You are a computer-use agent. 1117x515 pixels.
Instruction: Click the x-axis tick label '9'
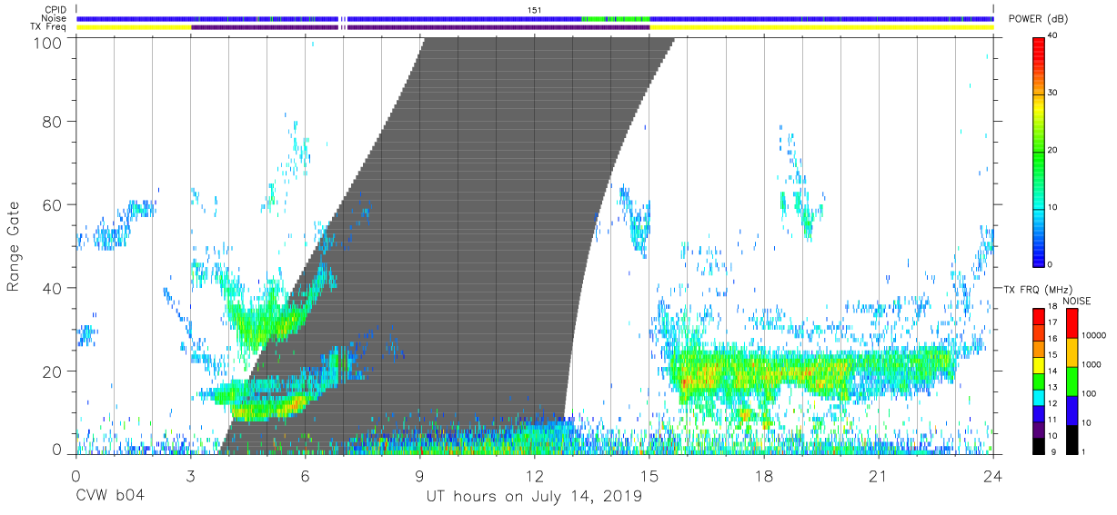[419, 476]
